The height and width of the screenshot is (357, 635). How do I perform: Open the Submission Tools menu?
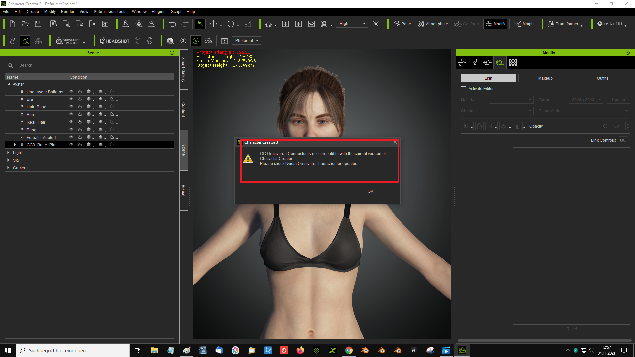110,11
